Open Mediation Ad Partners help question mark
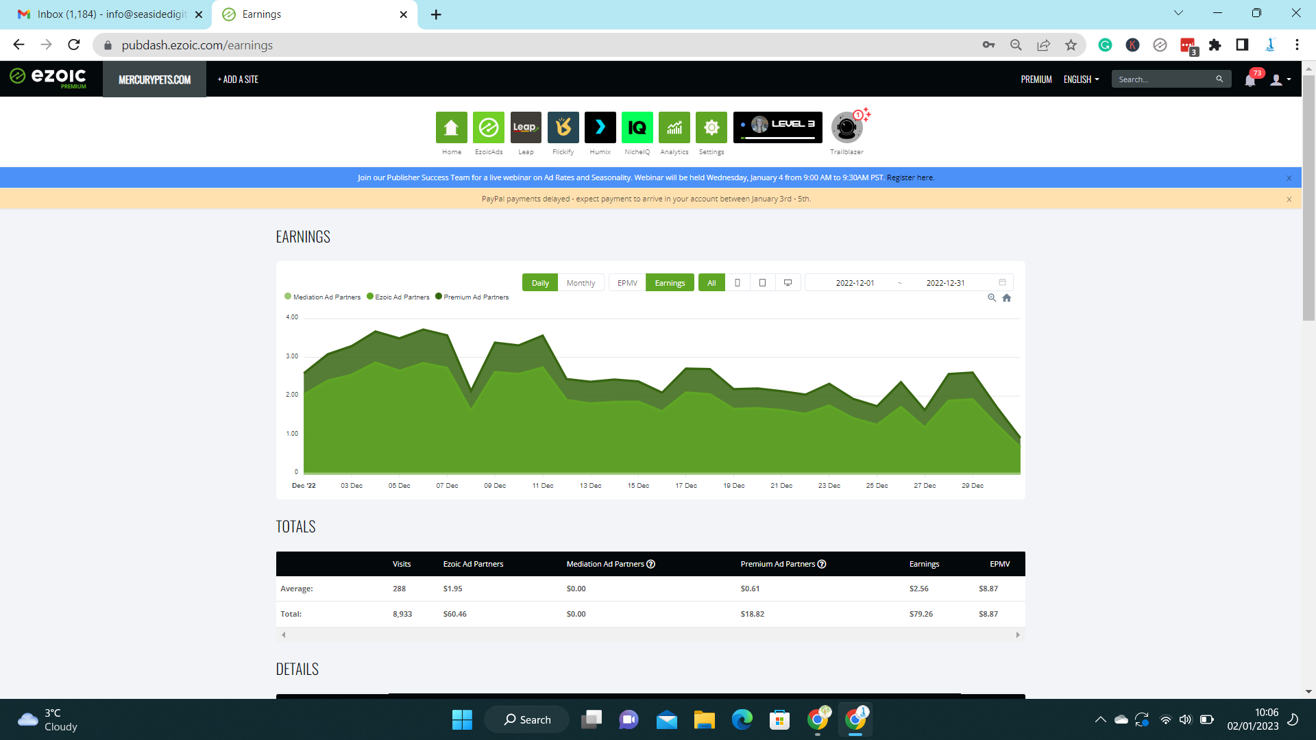This screenshot has width=1316, height=740. [x=650, y=564]
